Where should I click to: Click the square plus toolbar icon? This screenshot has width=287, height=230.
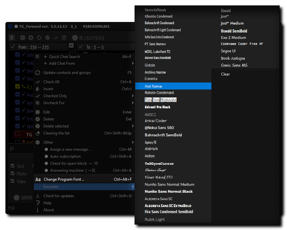pyautogui.click(x=23, y=38)
